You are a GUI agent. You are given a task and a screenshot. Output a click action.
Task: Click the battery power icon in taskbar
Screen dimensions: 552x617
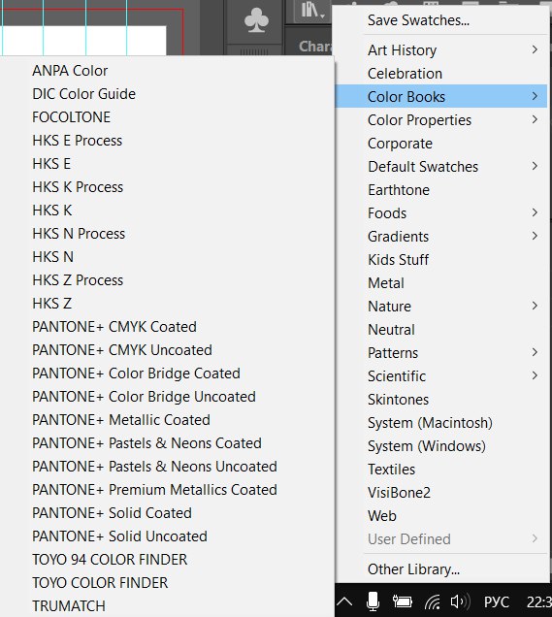(402, 601)
